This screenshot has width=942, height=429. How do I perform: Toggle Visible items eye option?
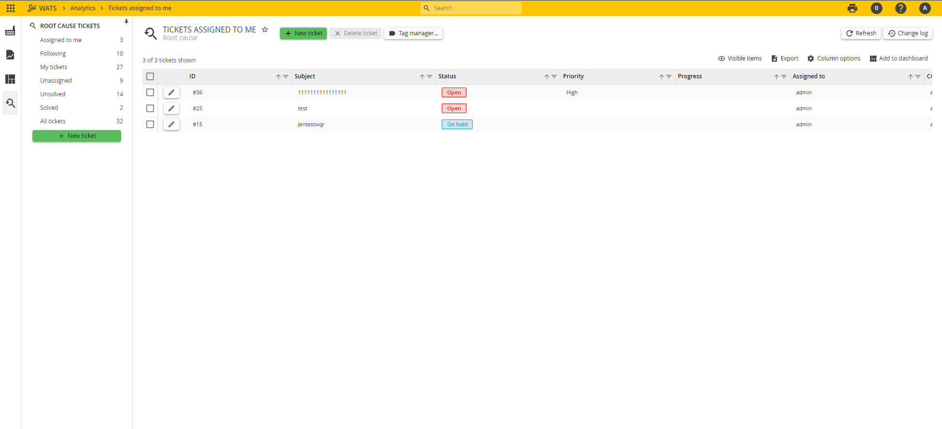740,59
